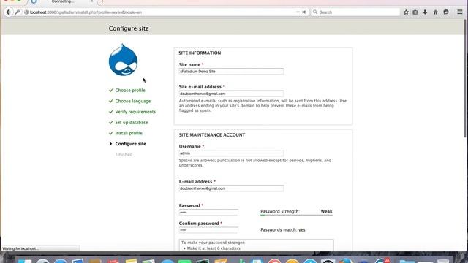Click the page vertical scrollbar thumb
468x263 pixels.
coord(466,78)
